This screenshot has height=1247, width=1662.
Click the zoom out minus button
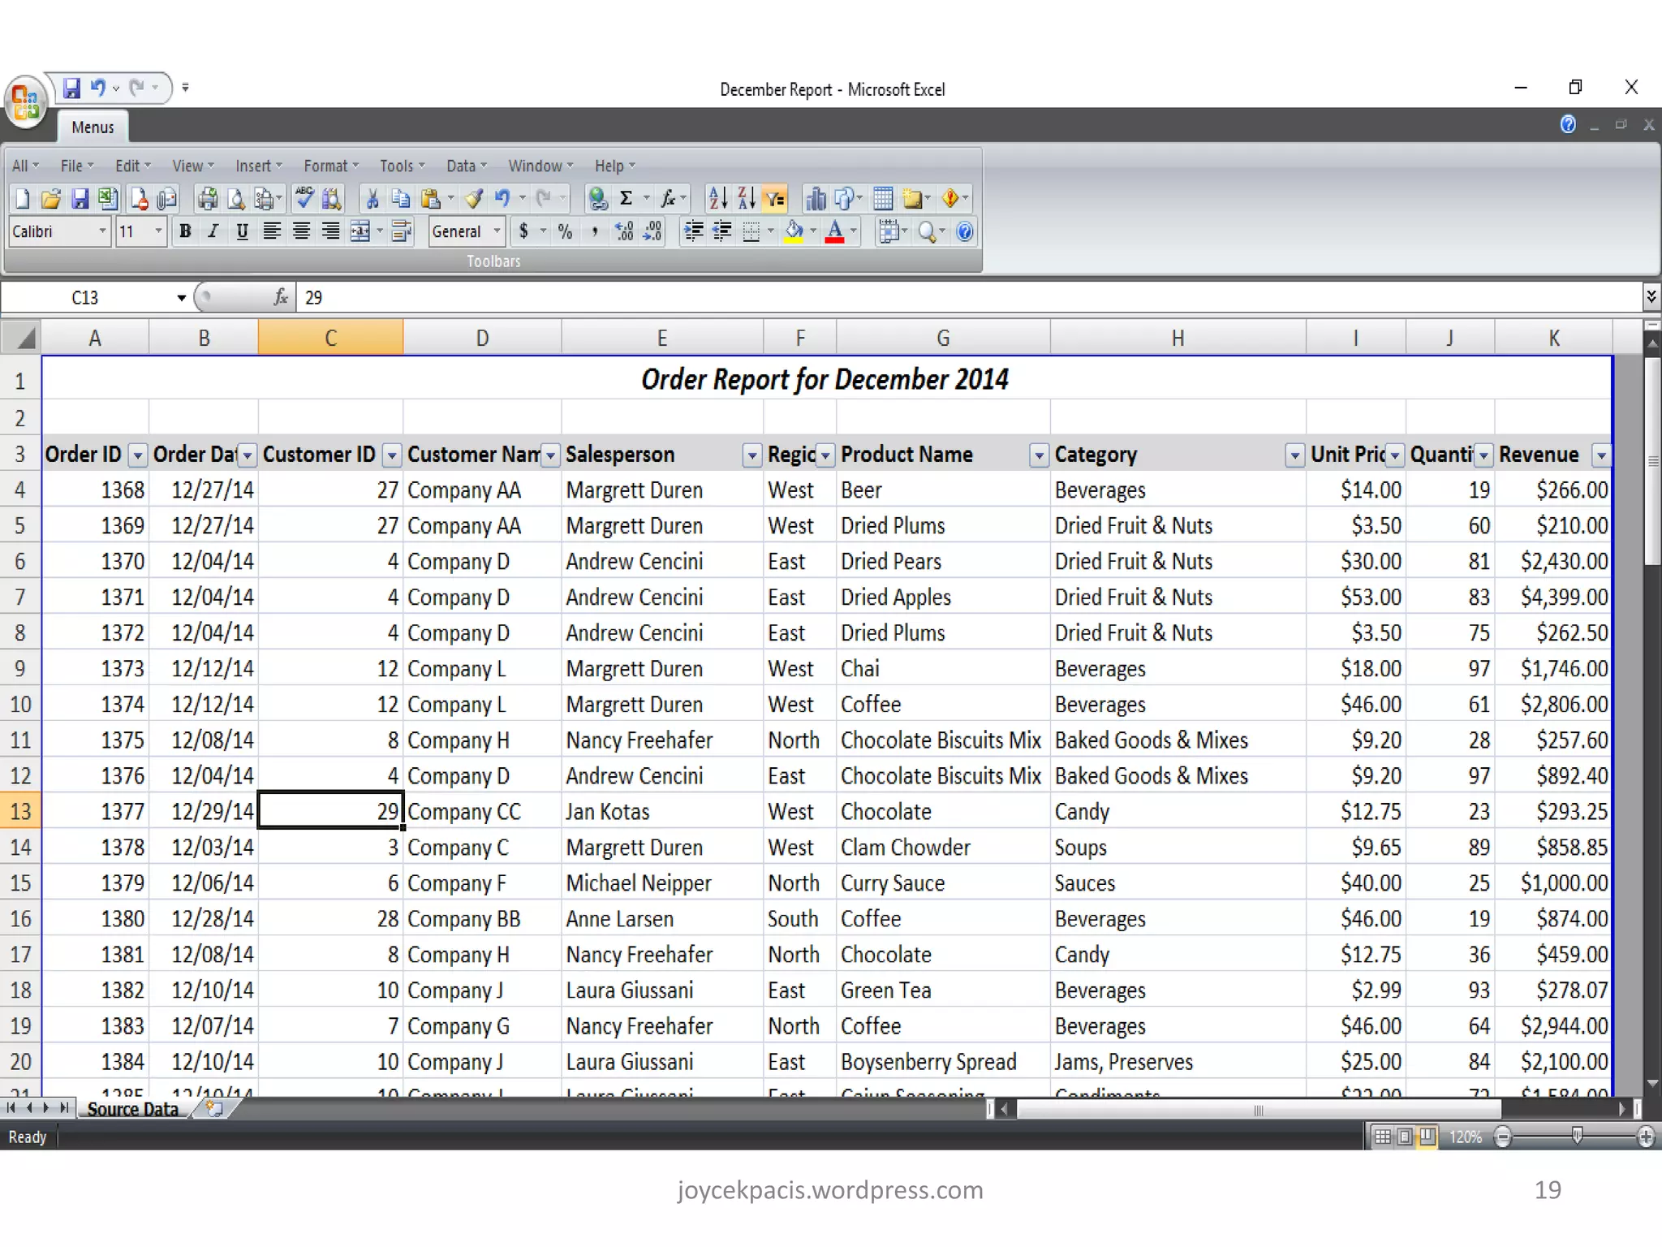[x=1503, y=1137]
